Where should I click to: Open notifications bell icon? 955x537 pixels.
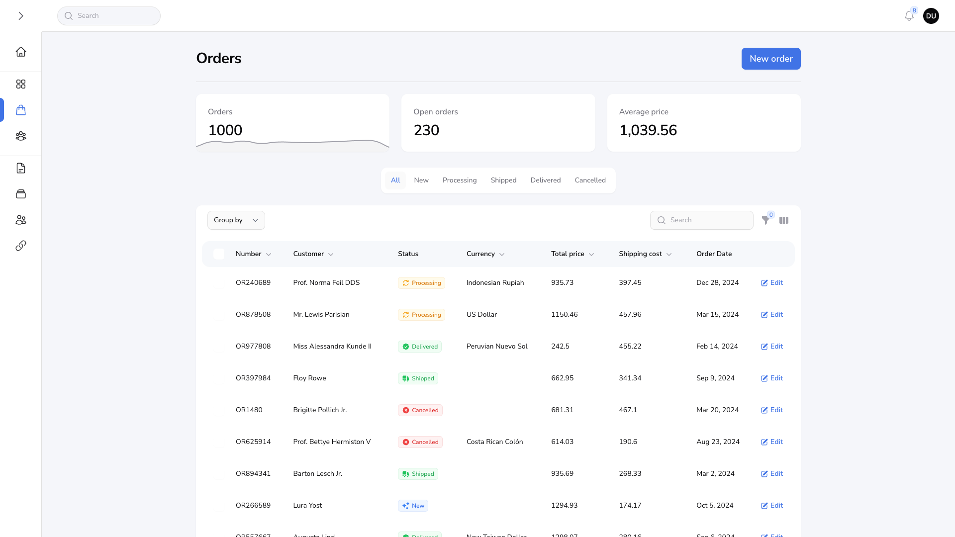[909, 16]
